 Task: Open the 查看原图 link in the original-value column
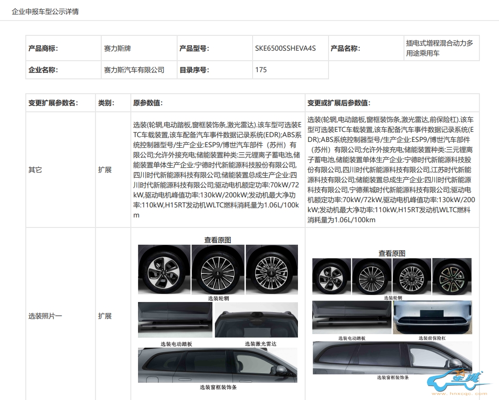click(x=218, y=240)
